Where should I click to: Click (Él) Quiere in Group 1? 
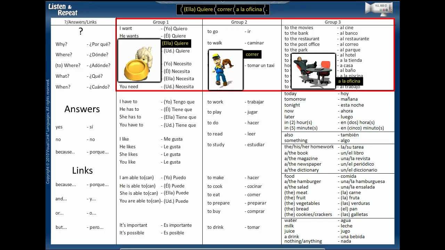175,36
